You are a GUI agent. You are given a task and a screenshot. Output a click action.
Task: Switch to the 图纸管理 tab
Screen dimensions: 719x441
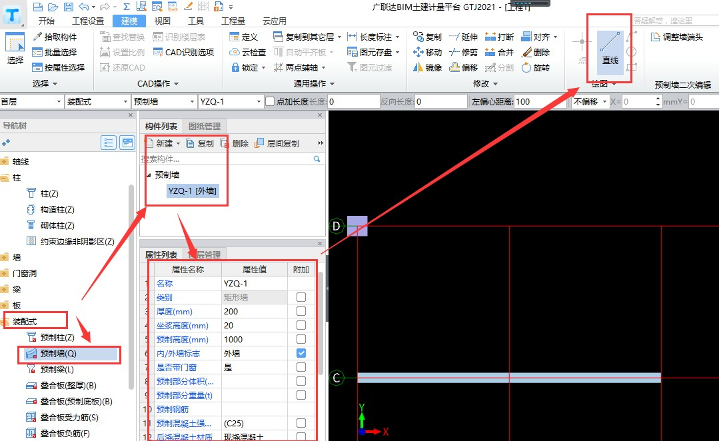(205, 126)
